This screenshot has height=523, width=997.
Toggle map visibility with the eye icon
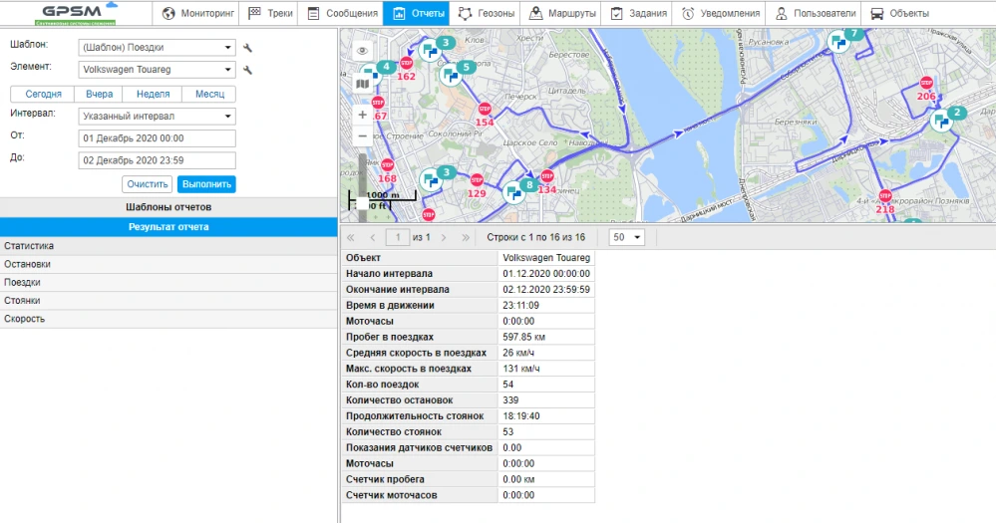362,50
